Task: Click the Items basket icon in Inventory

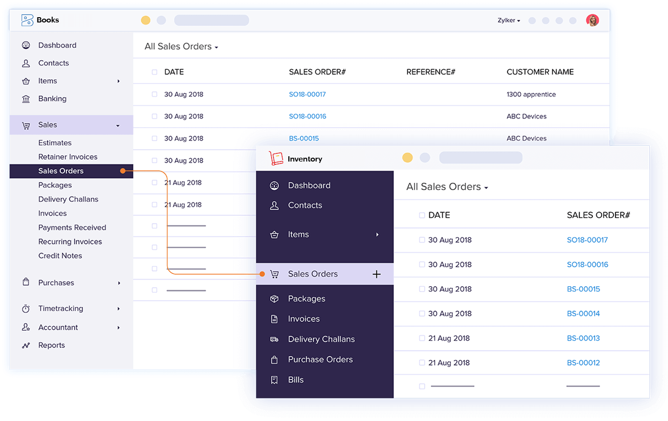Action: tap(274, 235)
